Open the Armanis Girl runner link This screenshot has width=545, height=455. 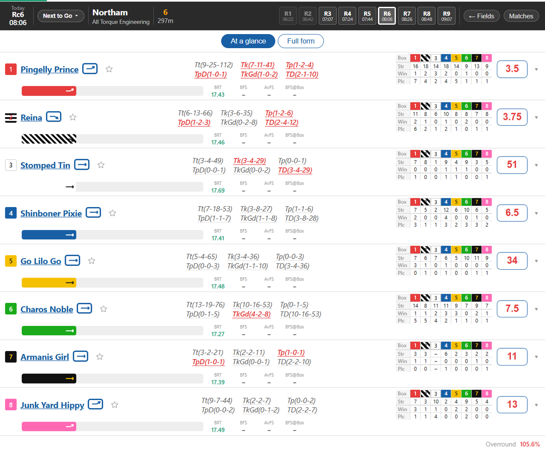click(45, 357)
